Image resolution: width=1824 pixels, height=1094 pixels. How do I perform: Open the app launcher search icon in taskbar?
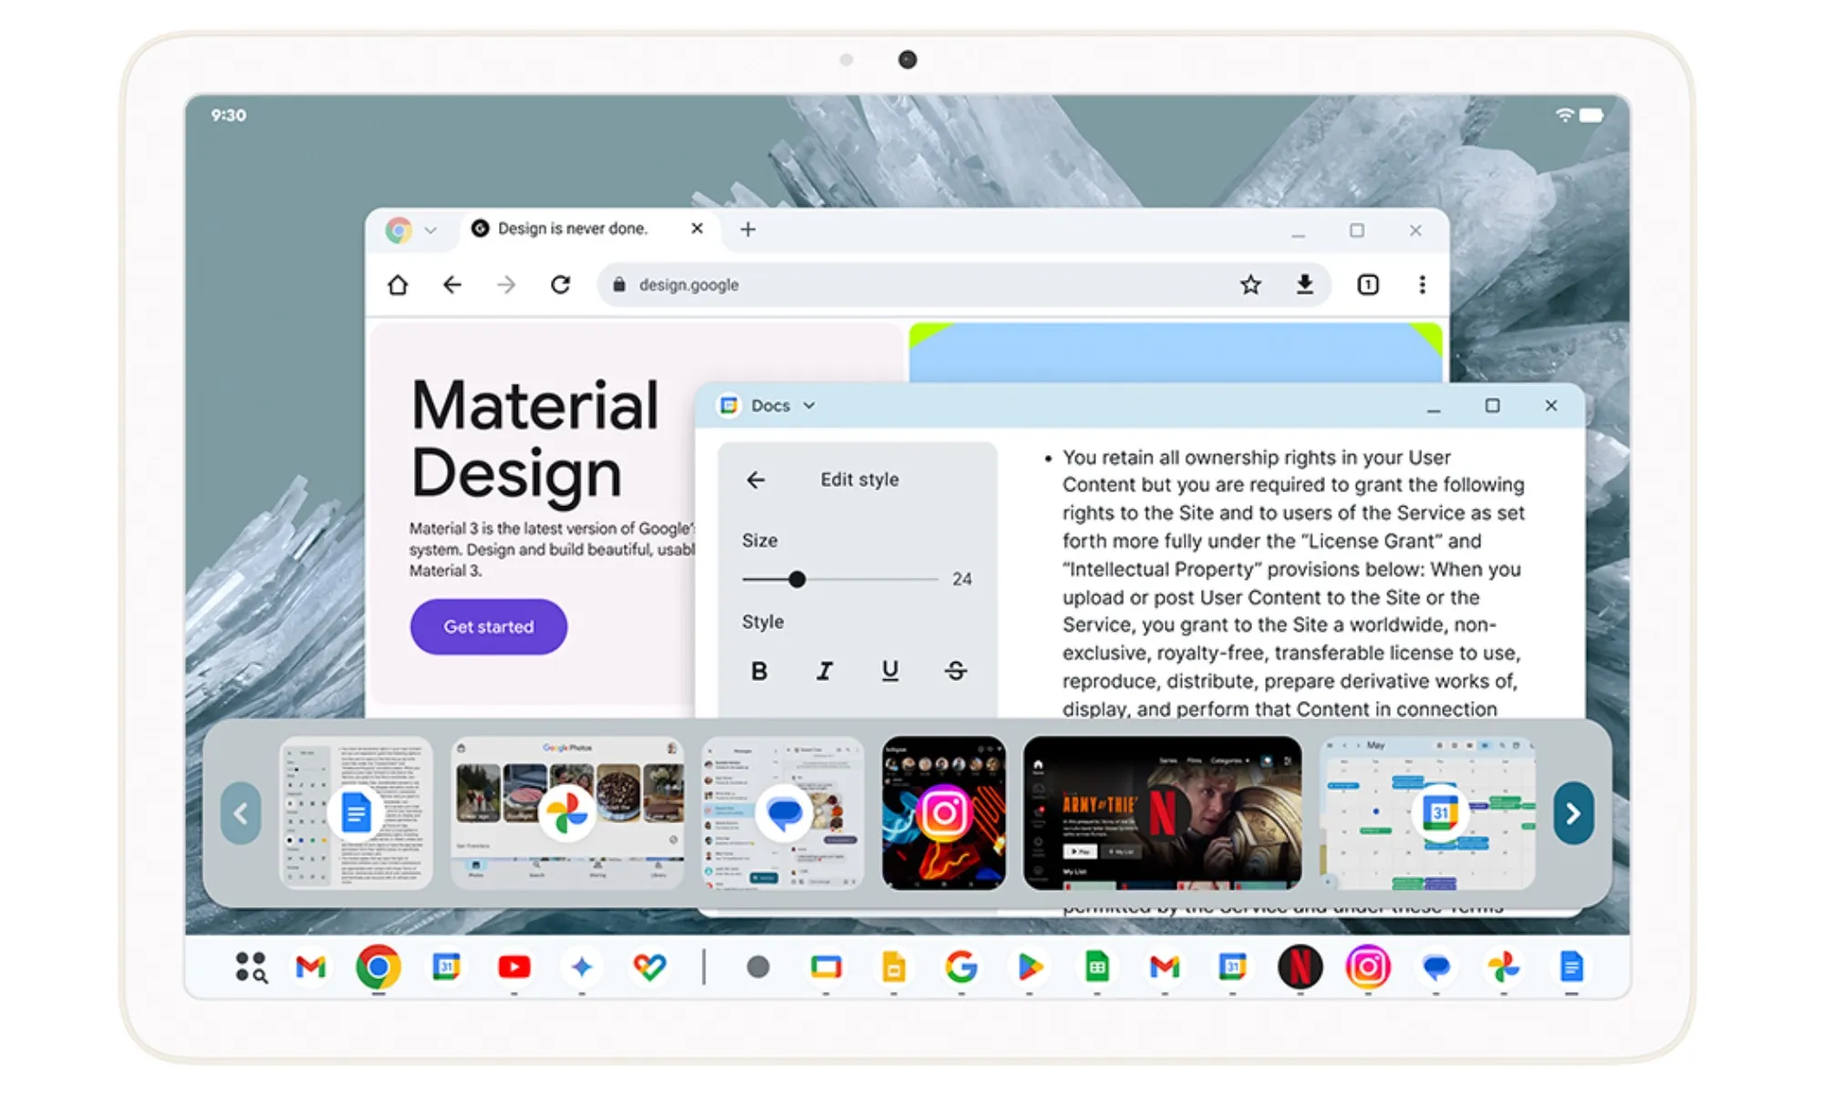click(251, 966)
